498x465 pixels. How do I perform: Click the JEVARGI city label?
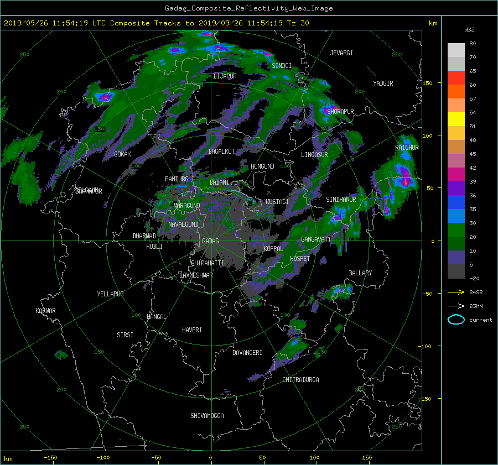(341, 53)
